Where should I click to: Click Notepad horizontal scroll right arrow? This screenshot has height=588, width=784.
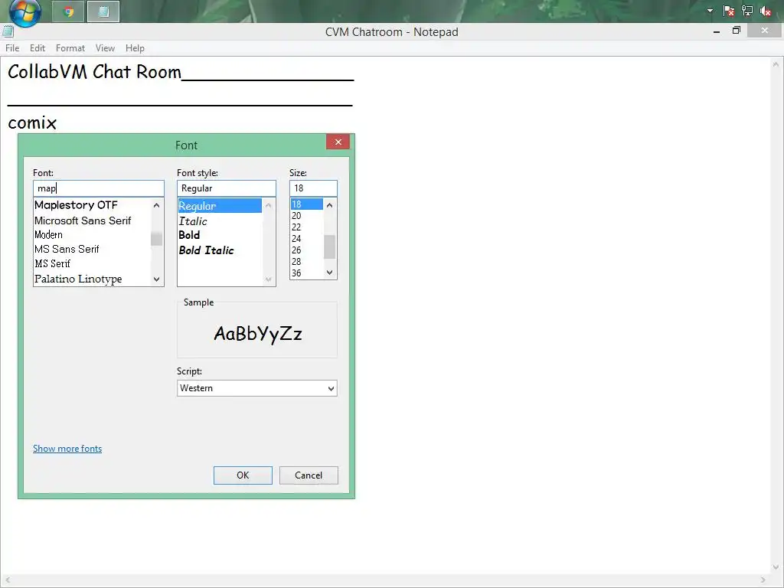pos(763,580)
